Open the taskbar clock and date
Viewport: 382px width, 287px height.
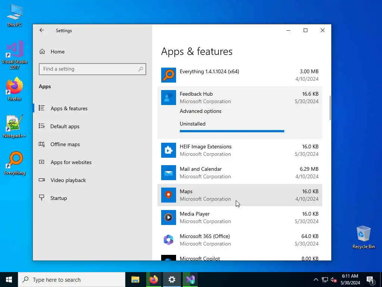tap(350, 280)
